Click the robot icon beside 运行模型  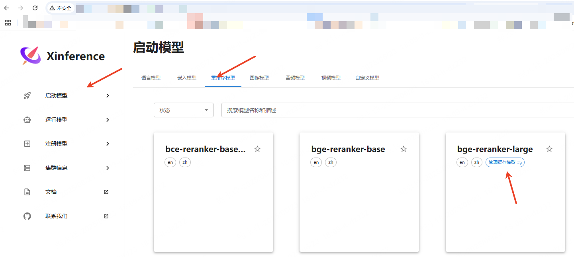pos(27,120)
